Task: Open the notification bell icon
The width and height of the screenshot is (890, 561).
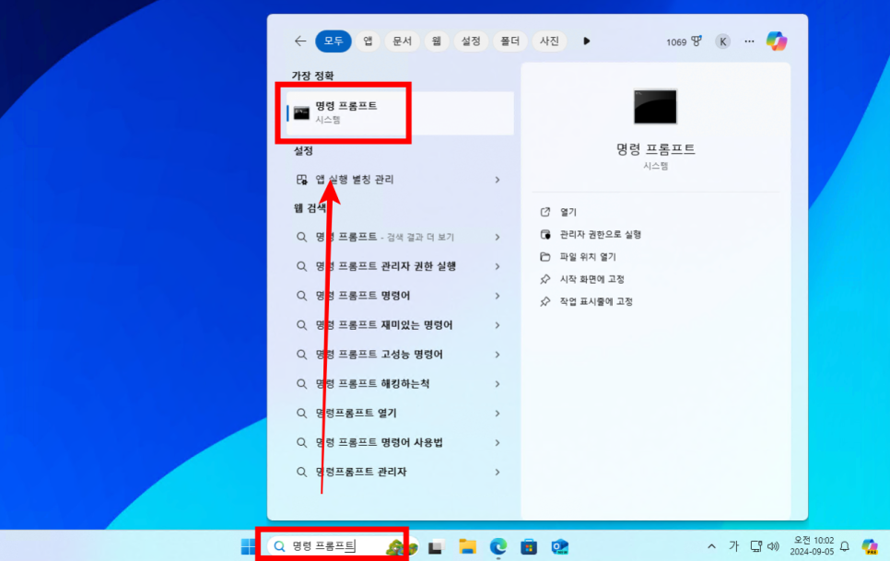Action: [845, 547]
